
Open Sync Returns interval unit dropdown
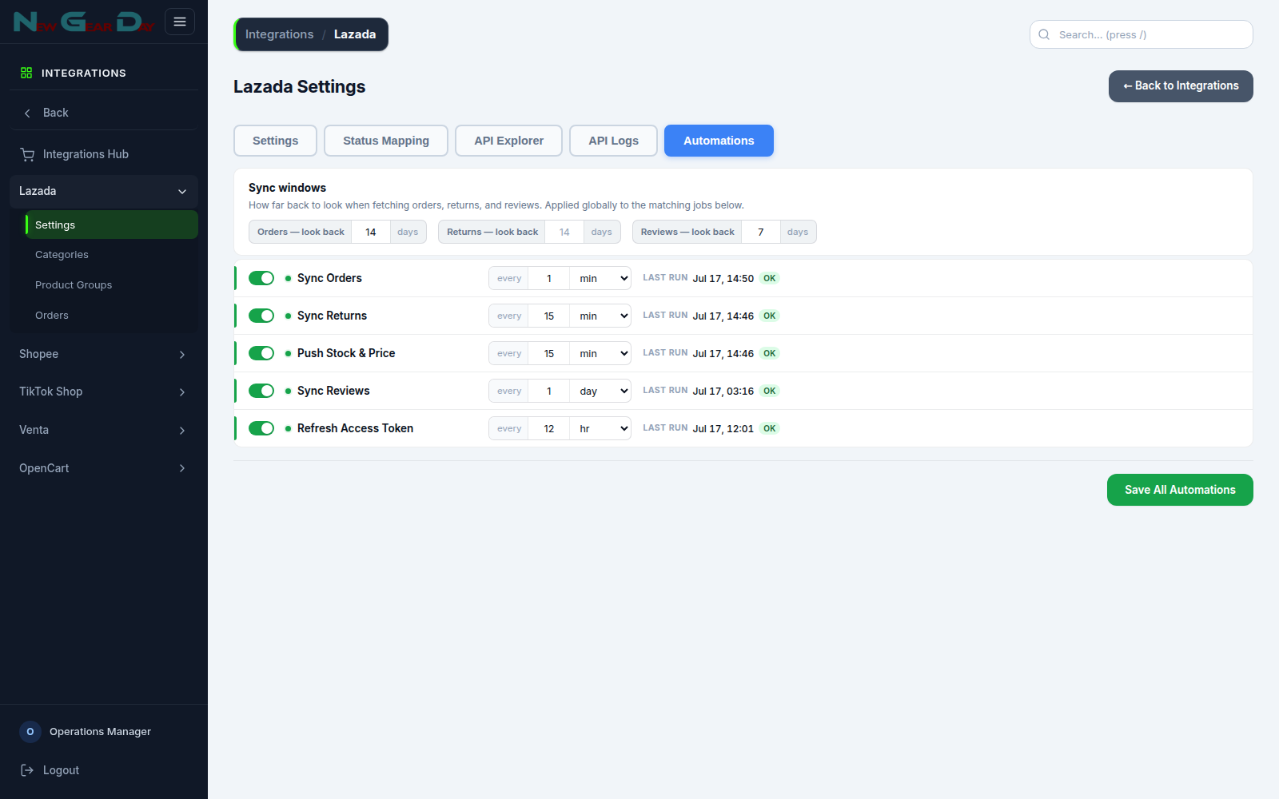point(600,316)
